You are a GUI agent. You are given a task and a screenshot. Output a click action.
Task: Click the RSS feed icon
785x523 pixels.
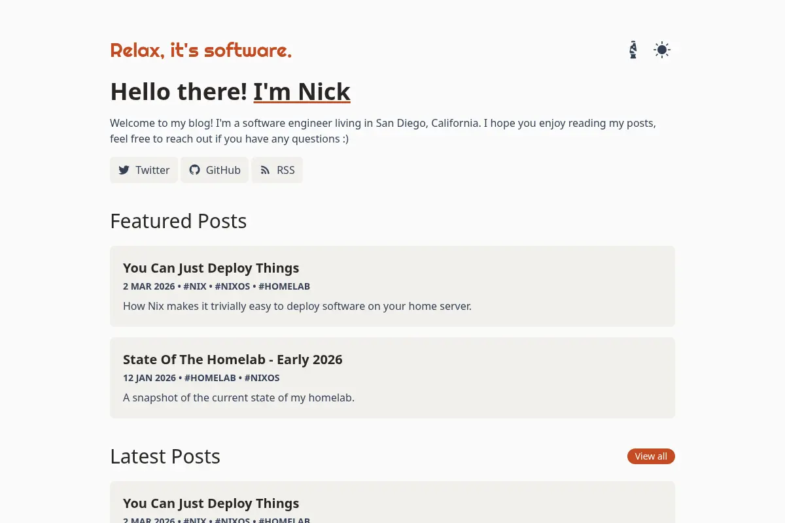tap(265, 170)
